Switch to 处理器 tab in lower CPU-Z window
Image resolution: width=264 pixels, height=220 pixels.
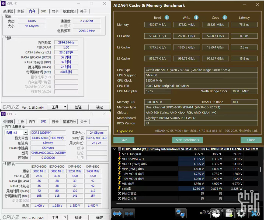click(8, 122)
